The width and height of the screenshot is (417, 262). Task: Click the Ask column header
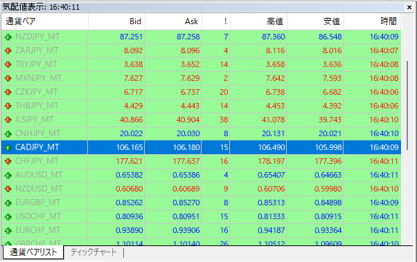click(x=173, y=21)
